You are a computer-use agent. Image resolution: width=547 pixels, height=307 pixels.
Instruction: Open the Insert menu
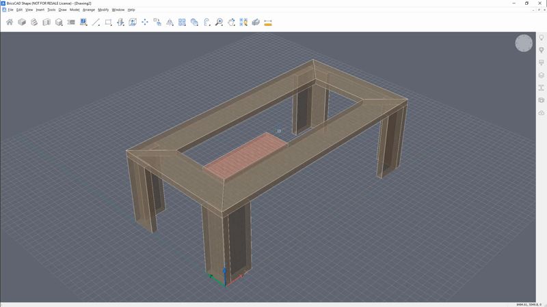coord(40,10)
